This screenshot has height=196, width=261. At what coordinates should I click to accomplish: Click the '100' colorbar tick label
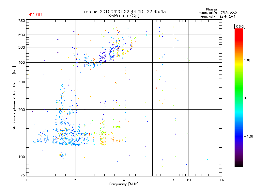click(247, 60)
